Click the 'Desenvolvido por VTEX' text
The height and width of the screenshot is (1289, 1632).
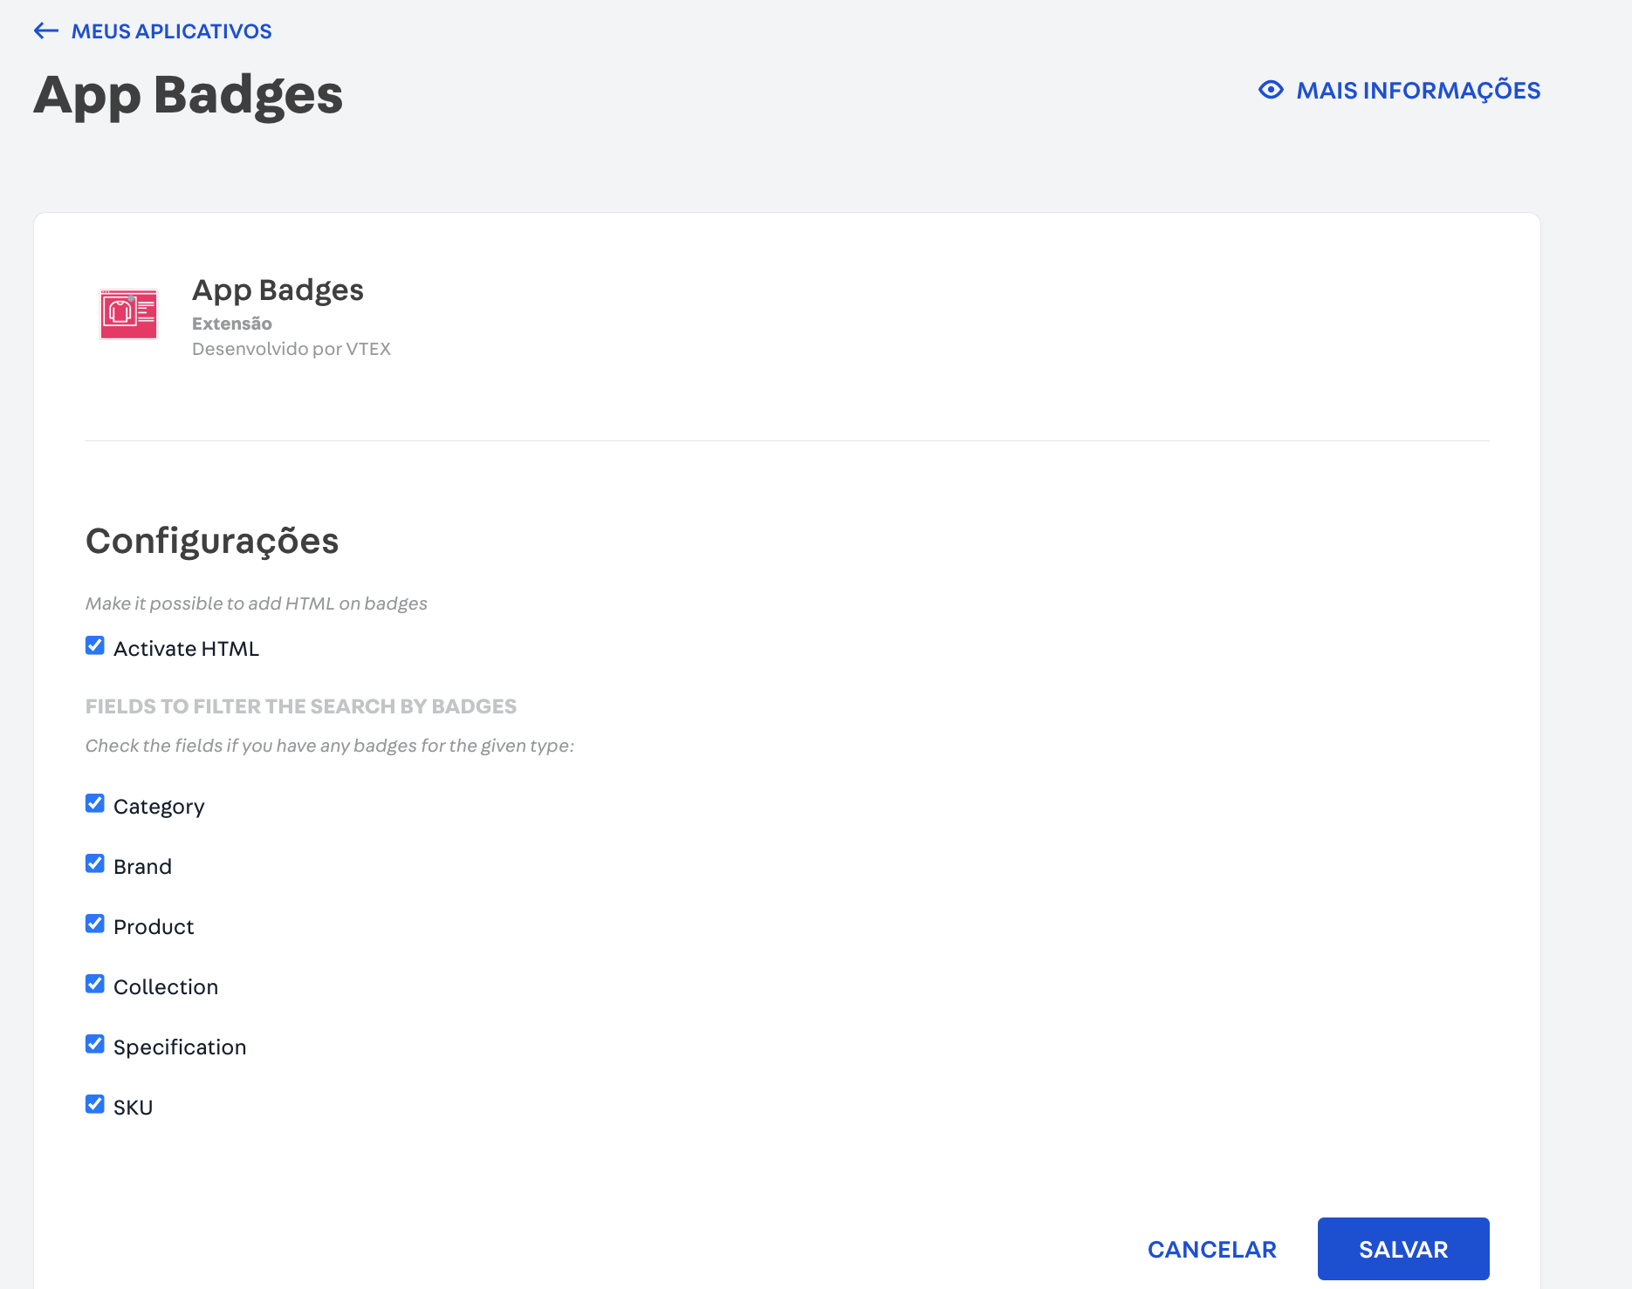[x=291, y=349]
